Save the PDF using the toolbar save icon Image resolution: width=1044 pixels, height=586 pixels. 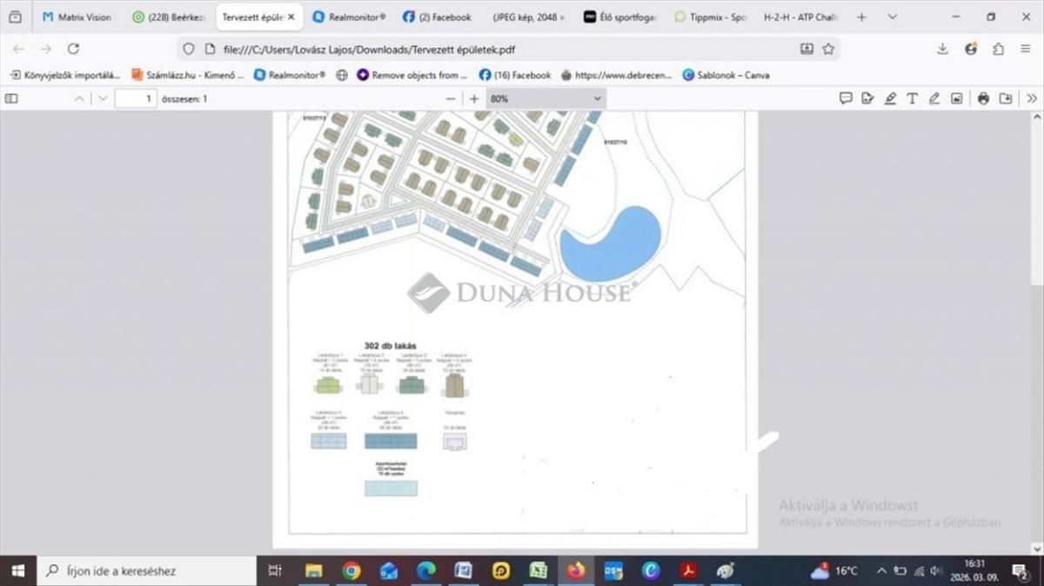(1006, 99)
